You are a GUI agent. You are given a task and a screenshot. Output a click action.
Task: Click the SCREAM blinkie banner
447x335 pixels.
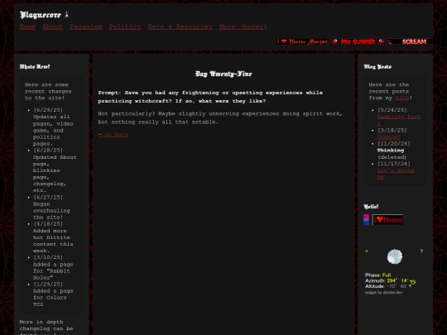point(410,41)
